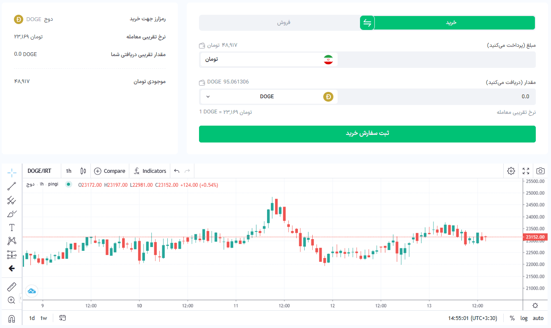This screenshot has width=551, height=328.
Task: Toggle auto scale on chart
Action: point(538,318)
